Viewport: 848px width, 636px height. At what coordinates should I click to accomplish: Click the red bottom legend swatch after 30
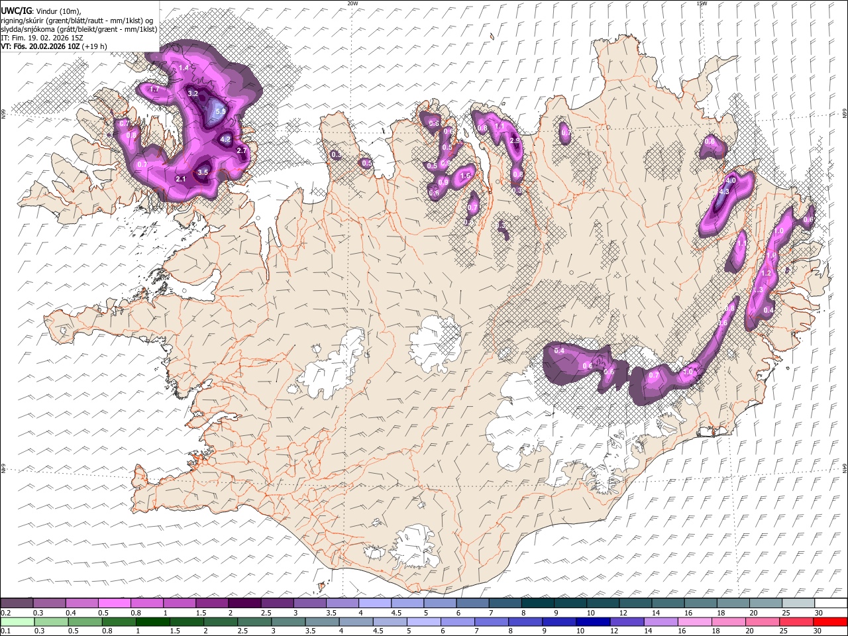coord(831,621)
